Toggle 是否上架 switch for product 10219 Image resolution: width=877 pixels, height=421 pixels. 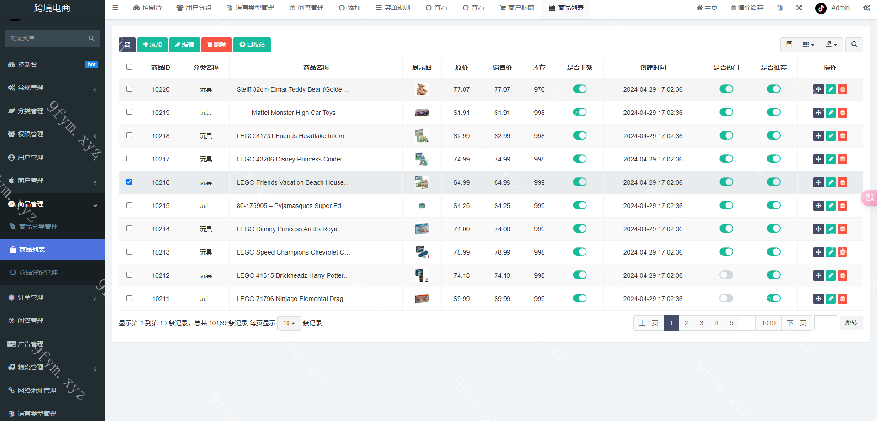tap(580, 112)
